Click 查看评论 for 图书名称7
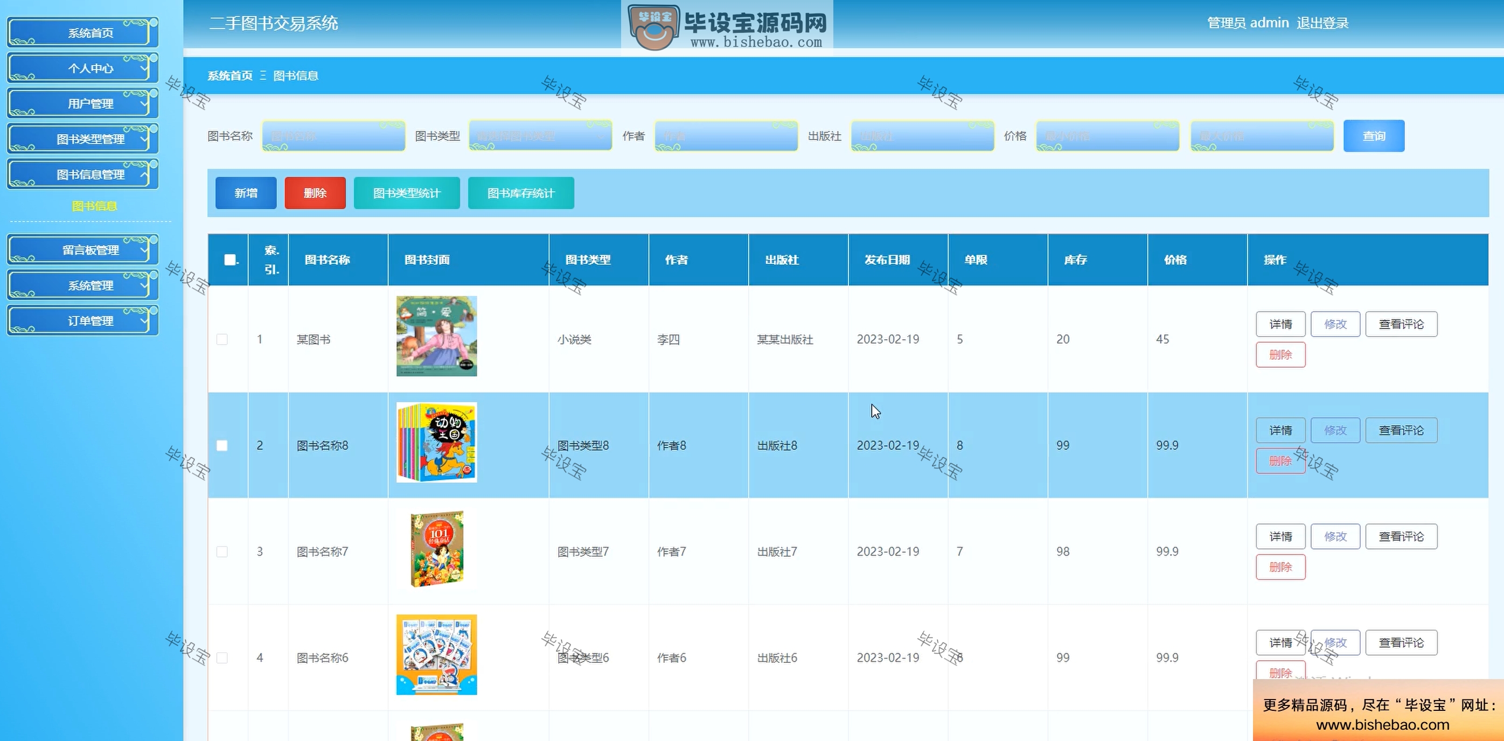Image resolution: width=1504 pixels, height=741 pixels. coord(1401,536)
